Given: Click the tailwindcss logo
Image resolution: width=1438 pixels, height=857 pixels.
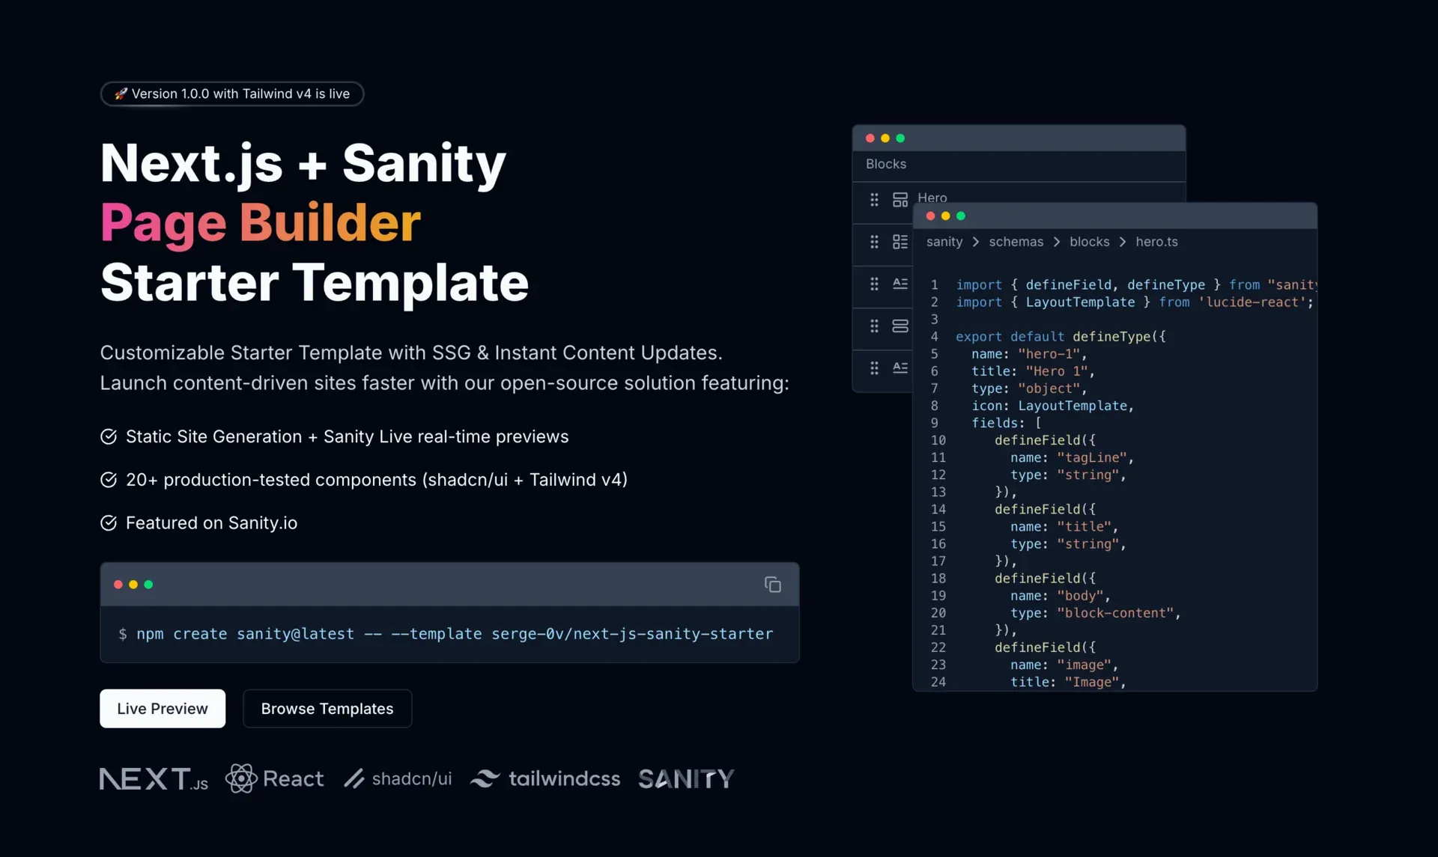Looking at the screenshot, I should click(x=545, y=778).
